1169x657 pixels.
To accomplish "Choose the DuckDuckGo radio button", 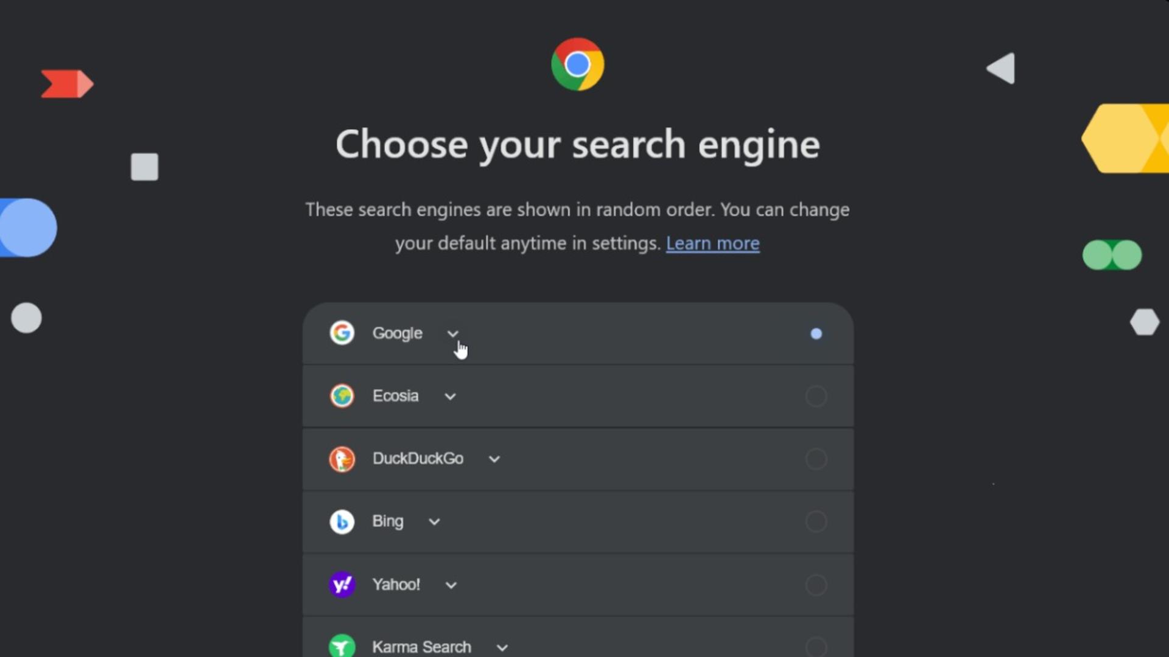I will tap(816, 459).
